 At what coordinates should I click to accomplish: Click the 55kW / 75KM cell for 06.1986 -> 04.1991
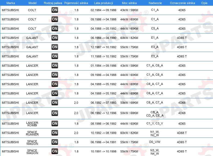(129, 142)
